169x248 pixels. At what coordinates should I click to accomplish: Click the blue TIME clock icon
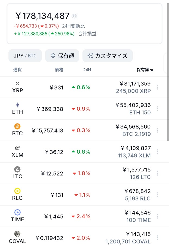click(x=17, y=212)
